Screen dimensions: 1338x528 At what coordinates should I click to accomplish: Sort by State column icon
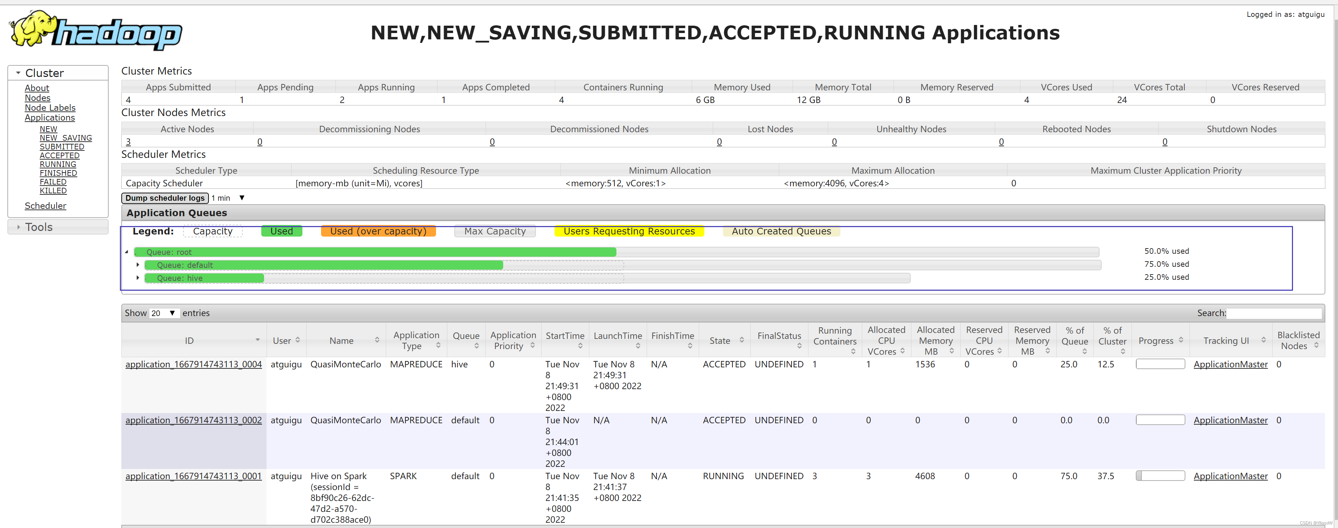click(x=742, y=340)
